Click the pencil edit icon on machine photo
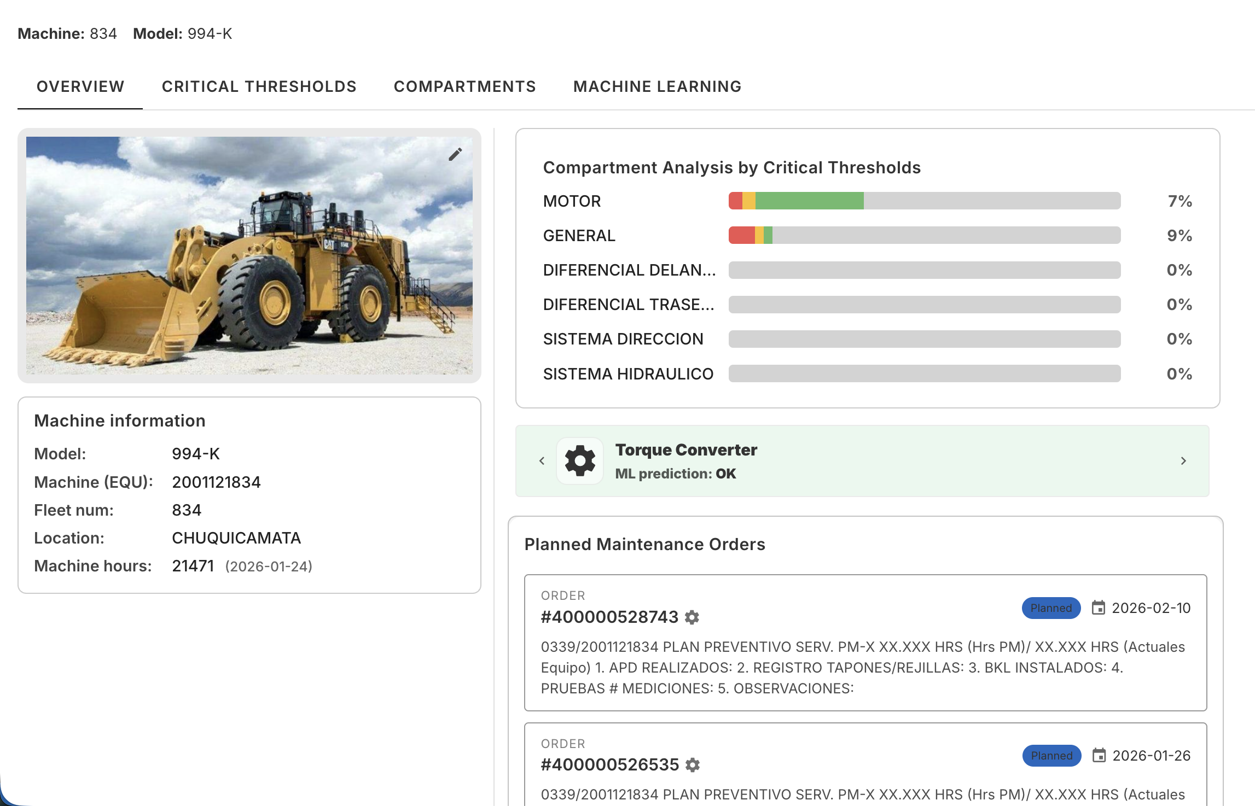The image size is (1255, 806). click(455, 155)
